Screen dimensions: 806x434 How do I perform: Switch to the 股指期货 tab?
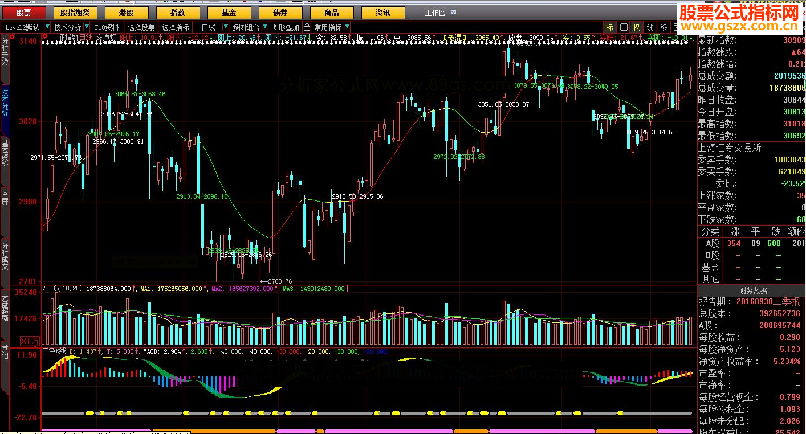tap(75, 12)
